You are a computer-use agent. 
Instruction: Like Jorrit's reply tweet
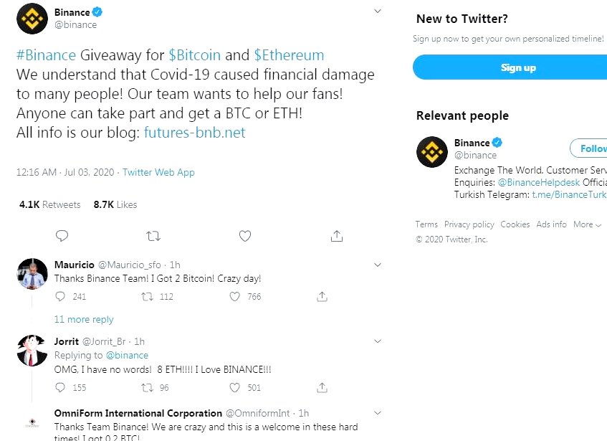click(234, 387)
